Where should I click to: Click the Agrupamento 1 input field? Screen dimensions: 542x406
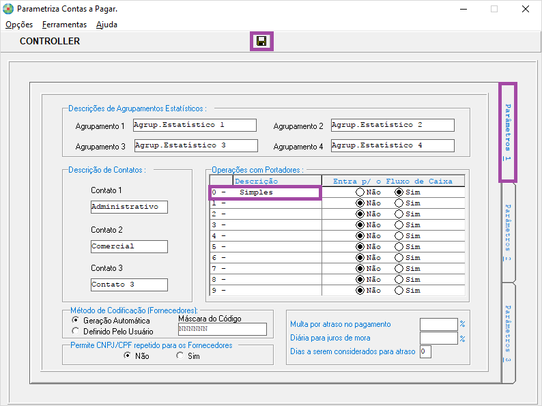click(195, 125)
